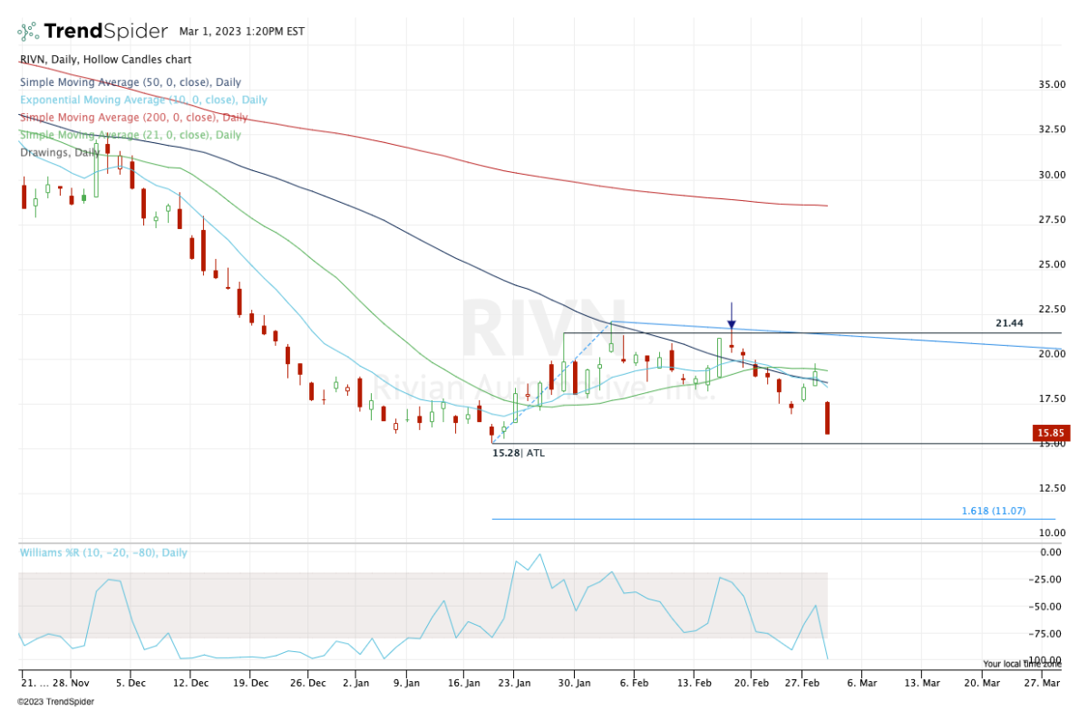Image resolution: width=1088 pixels, height=710 pixels.
Task: Click the 15.28 ATL price label
Action: (x=519, y=452)
